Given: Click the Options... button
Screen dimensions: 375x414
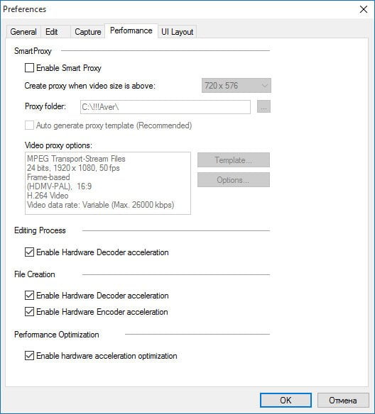Looking at the screenshot, I should tap(234, 180).
